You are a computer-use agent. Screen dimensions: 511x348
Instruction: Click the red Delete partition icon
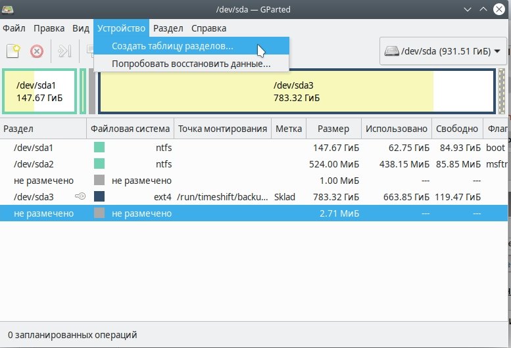(x=37, y=51)
